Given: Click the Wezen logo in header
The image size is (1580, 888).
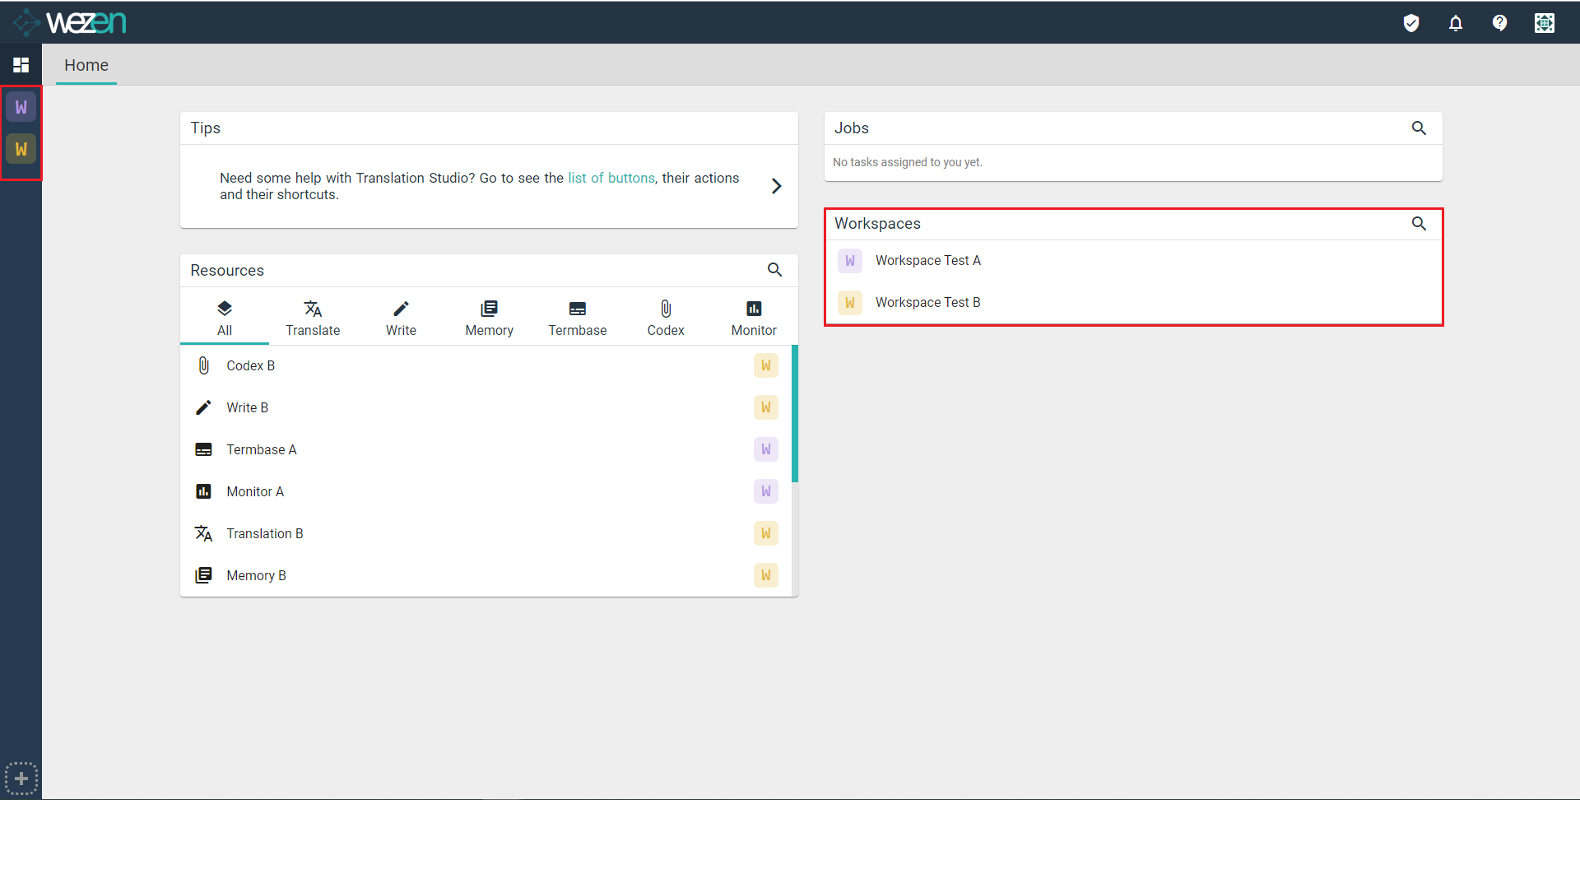Looking at the screenshot, I should pyautogui.click(x=70, y=22).
